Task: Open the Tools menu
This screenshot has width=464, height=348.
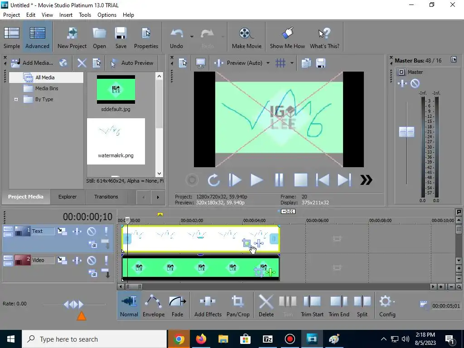Action: coord(85,15)
